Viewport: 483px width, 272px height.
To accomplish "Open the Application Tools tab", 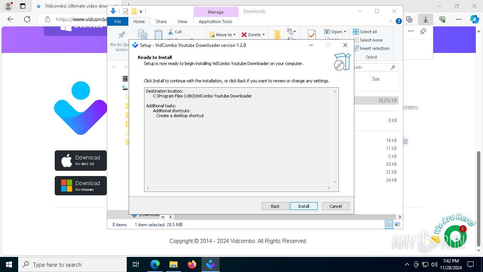I will pos(215,22).
